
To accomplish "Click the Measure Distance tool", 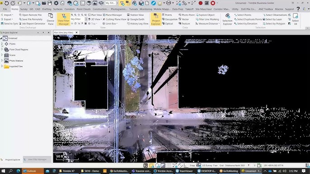I will (207, 24).
